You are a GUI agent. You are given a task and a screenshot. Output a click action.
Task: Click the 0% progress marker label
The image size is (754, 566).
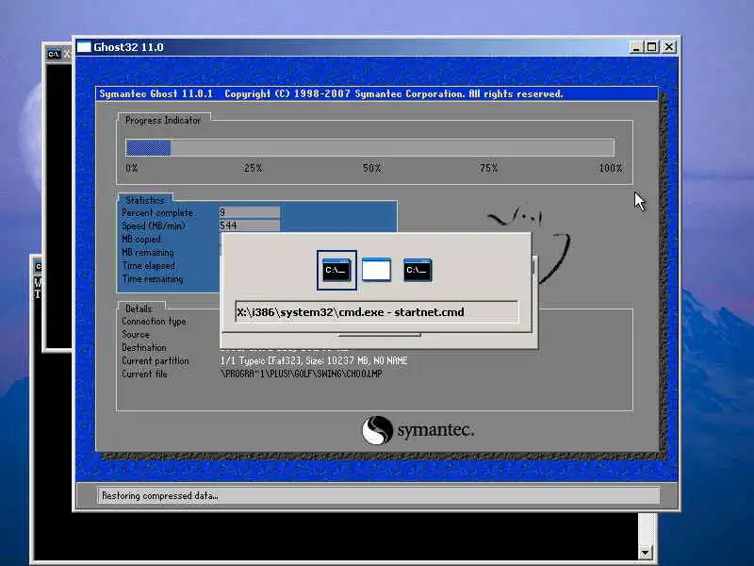pos(131,168)
